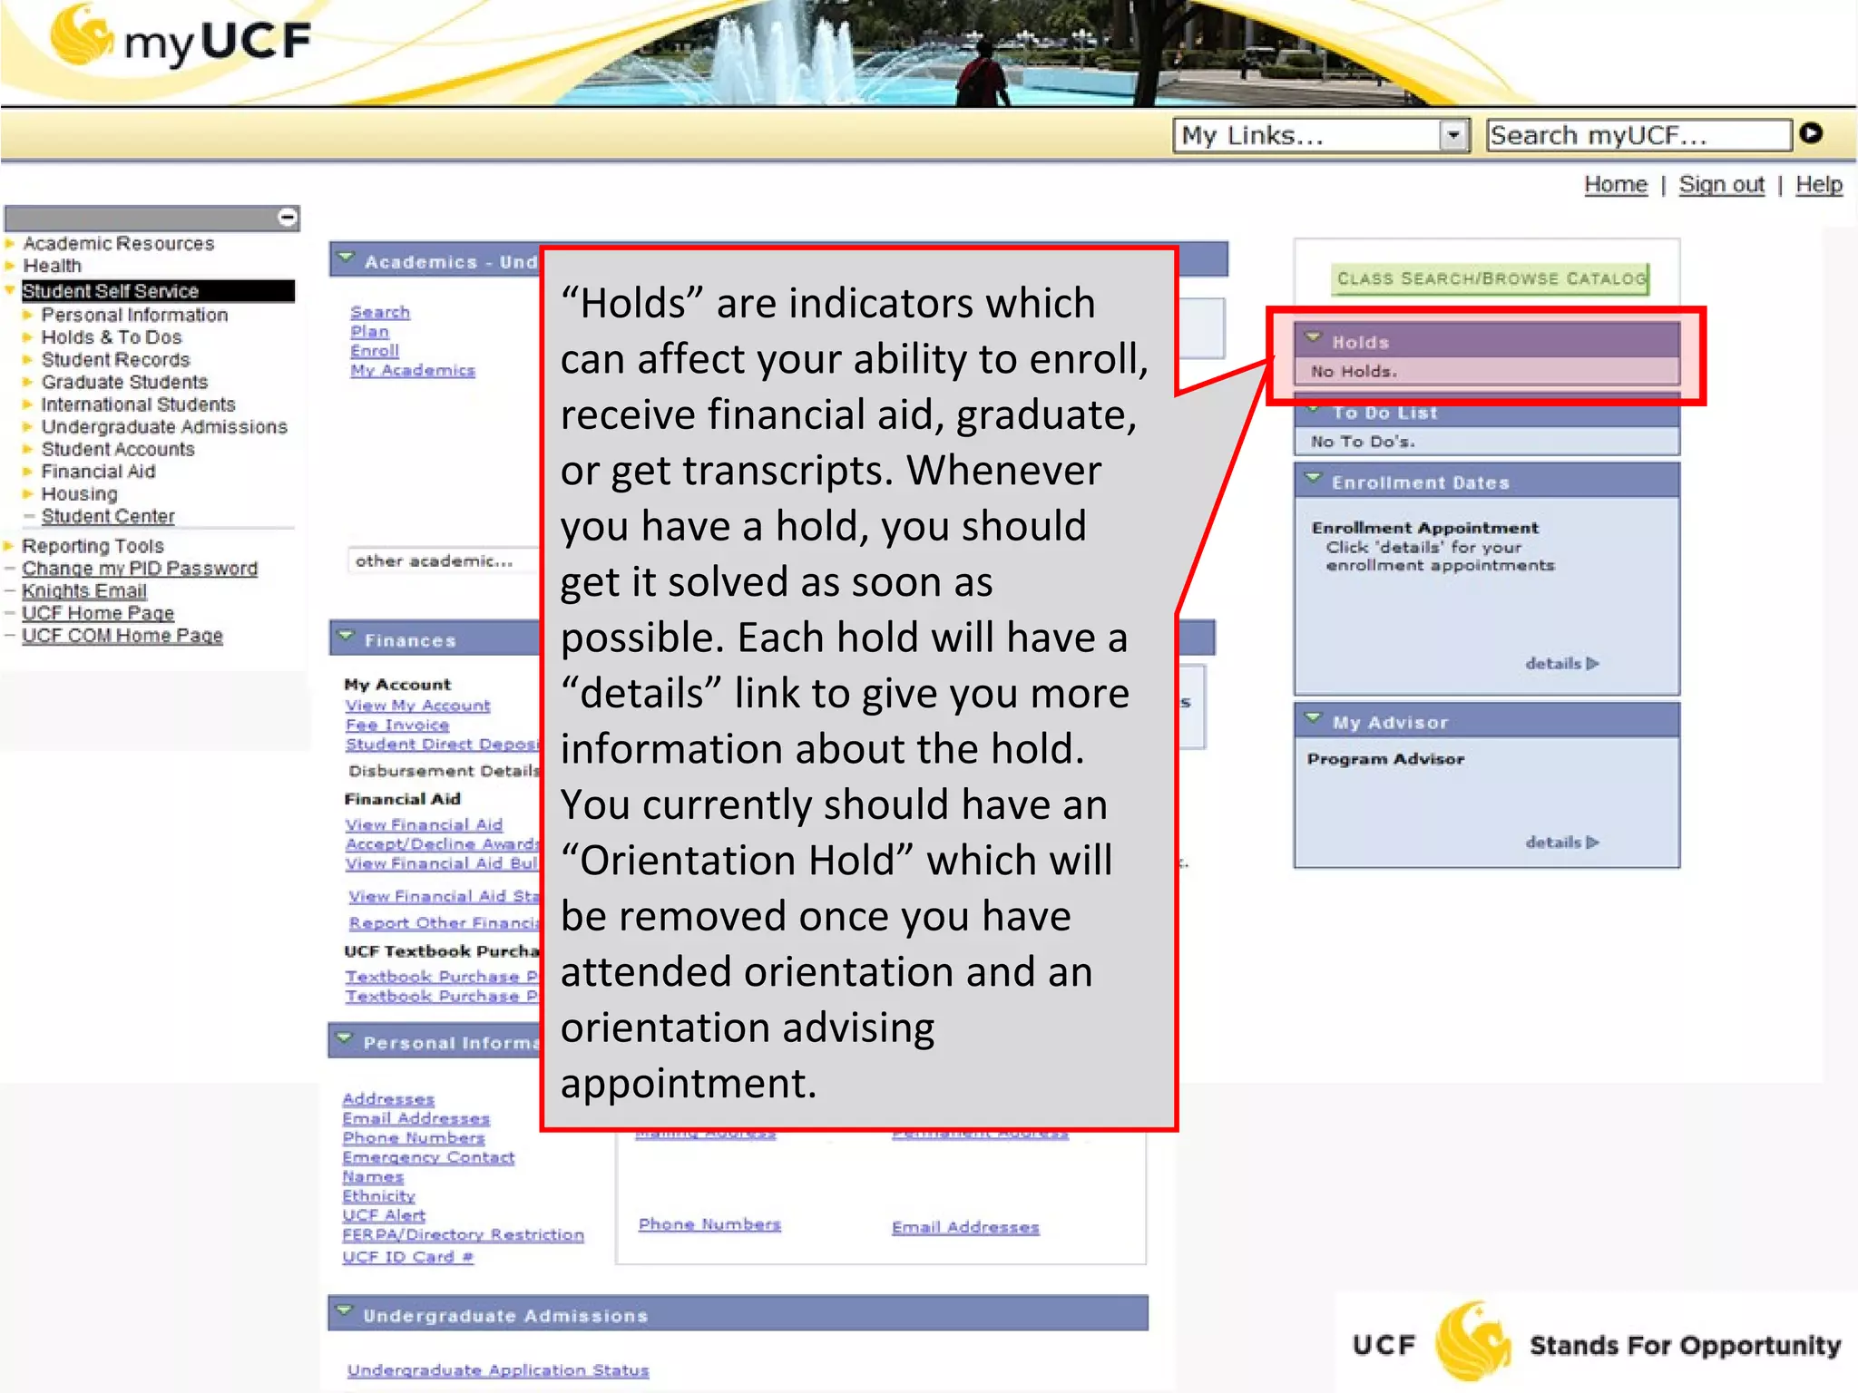The width and height of the screenshot is (1858, 1393).
Task: Open the Ethnicity link
Action: (378, 1197)
